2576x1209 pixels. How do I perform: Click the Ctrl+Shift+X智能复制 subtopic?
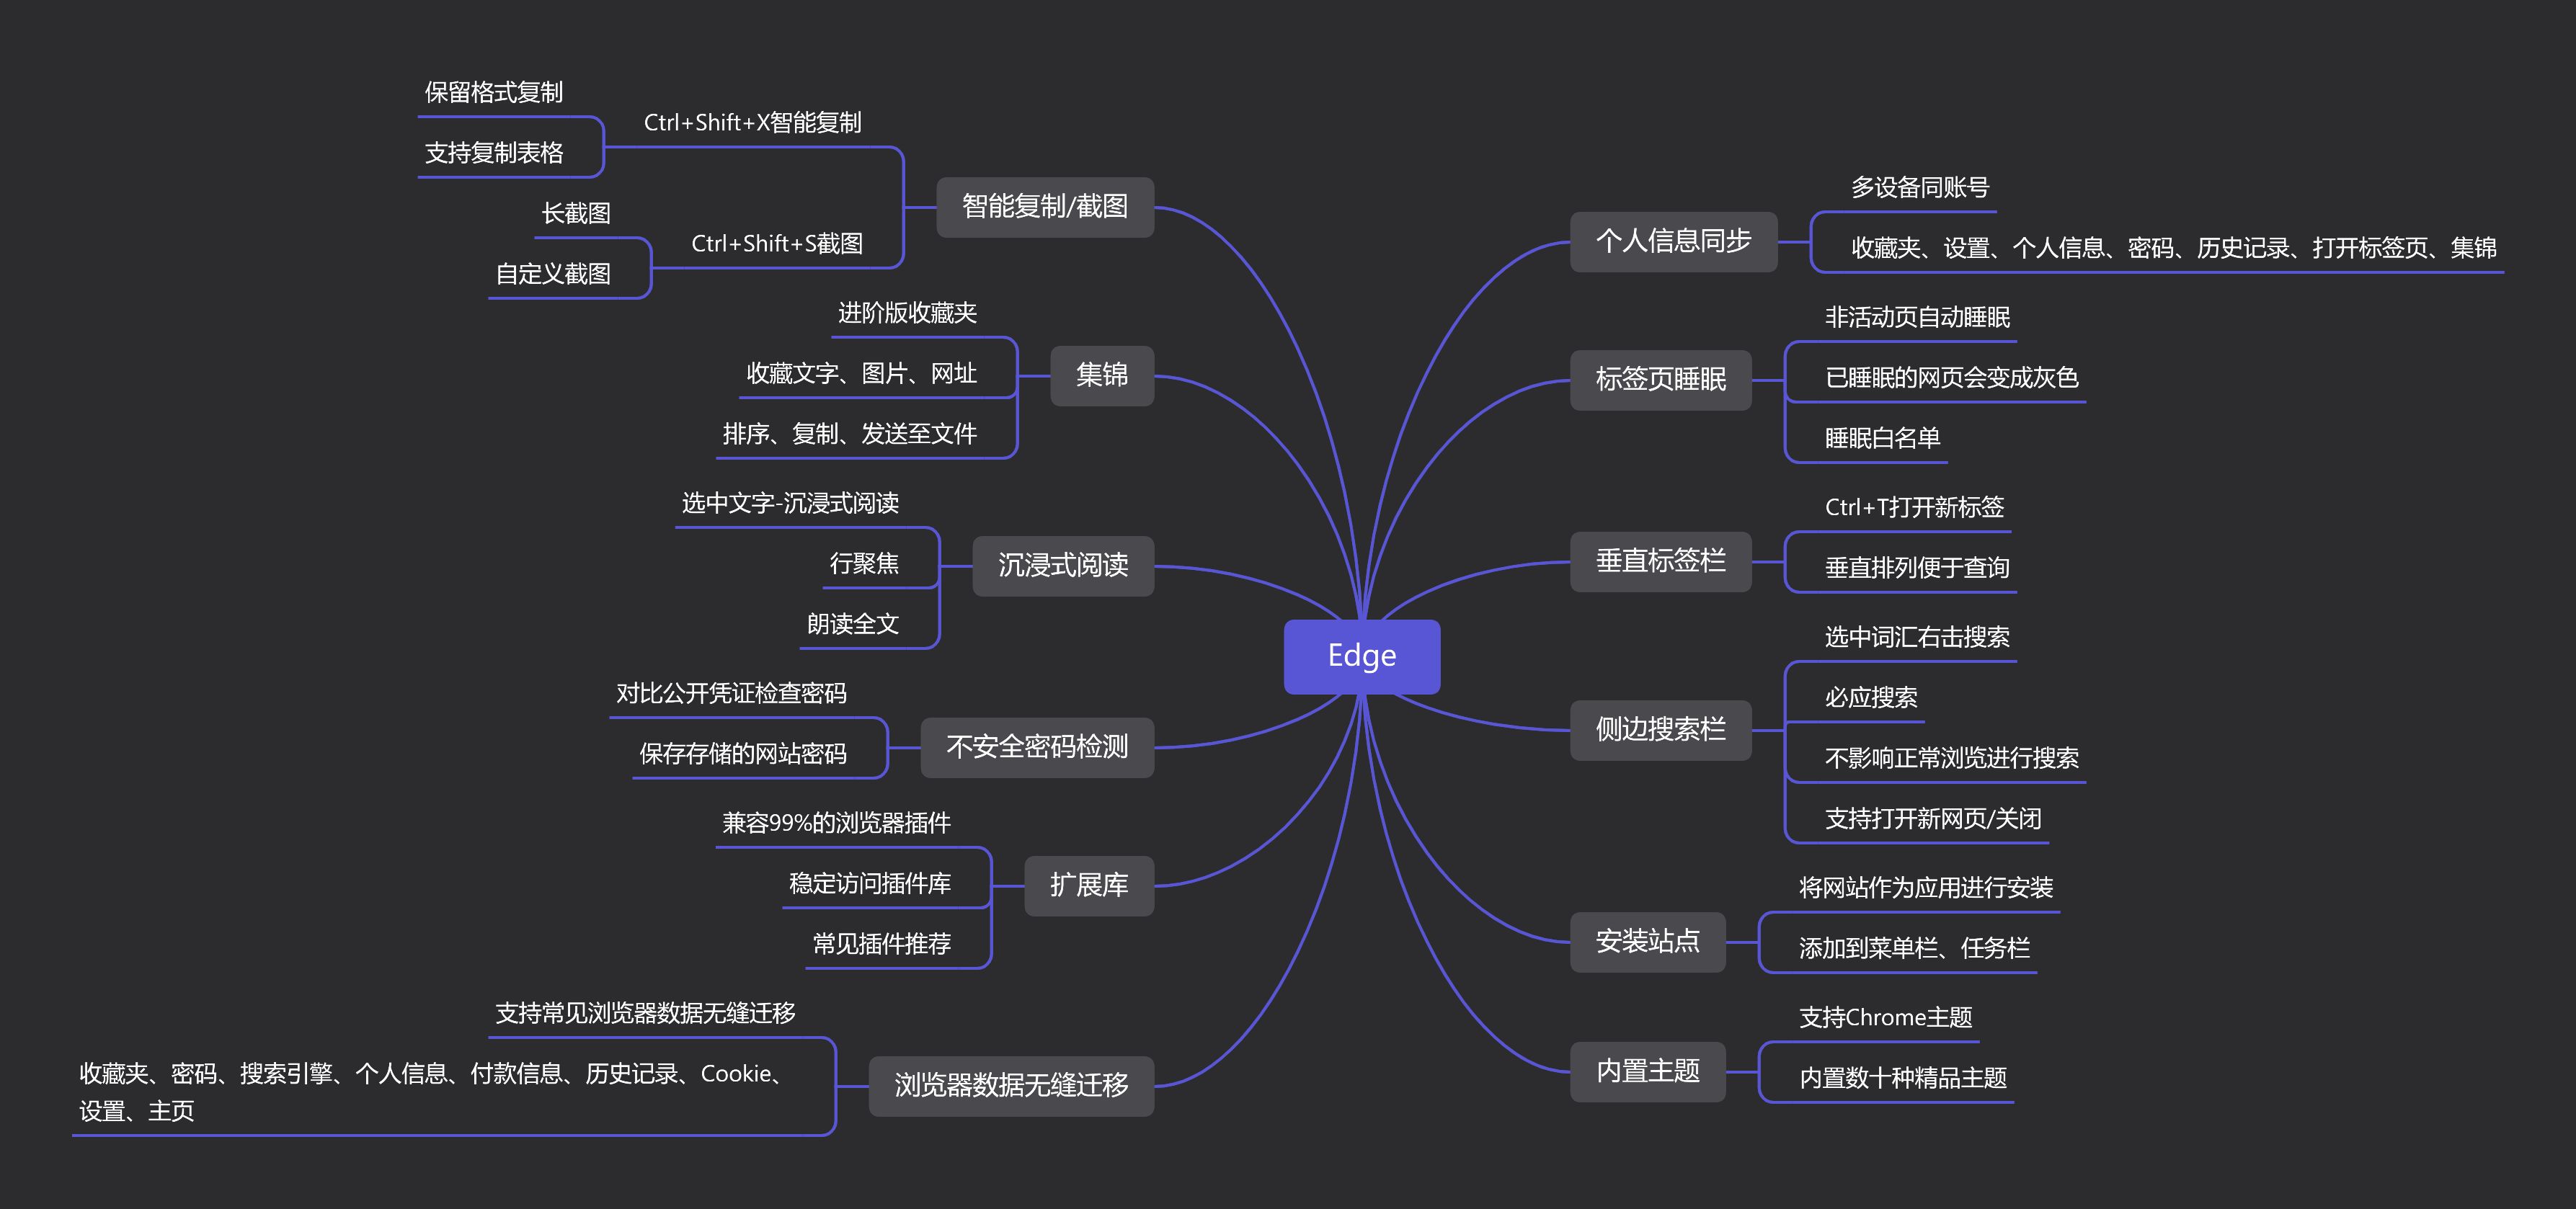coord(752,123)
